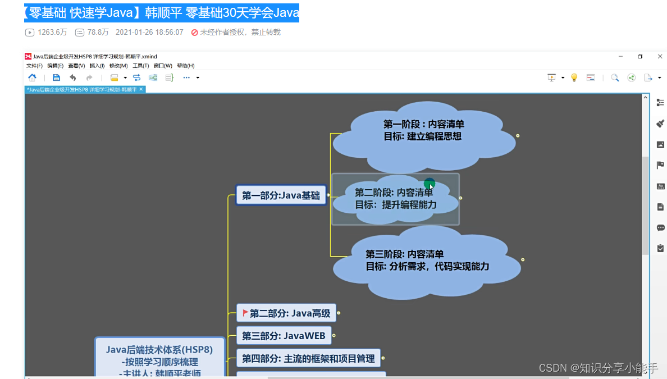The width and height of the screenshot is (667, 379).
Task: Click the Redo arrow icon
Action: pos(89,77)
